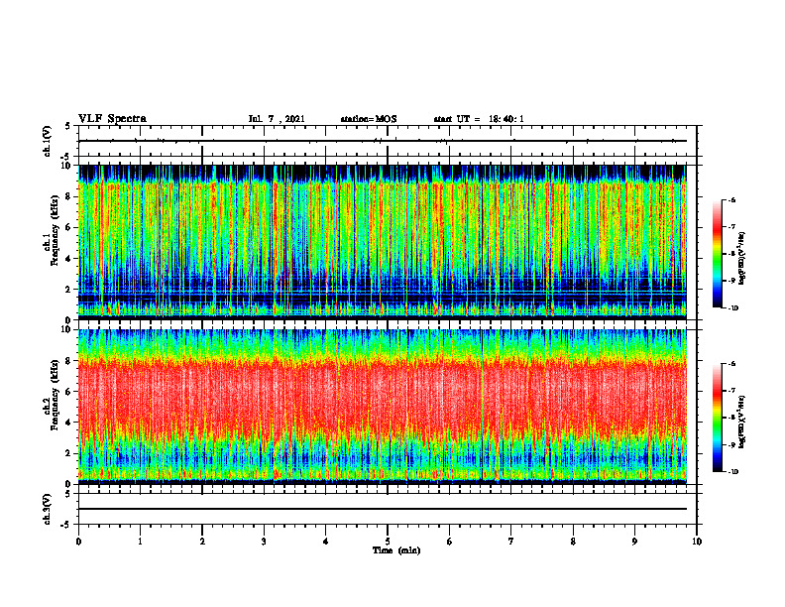
Task: Click the ch.2 color bar units label
Action: pos(742,423)
